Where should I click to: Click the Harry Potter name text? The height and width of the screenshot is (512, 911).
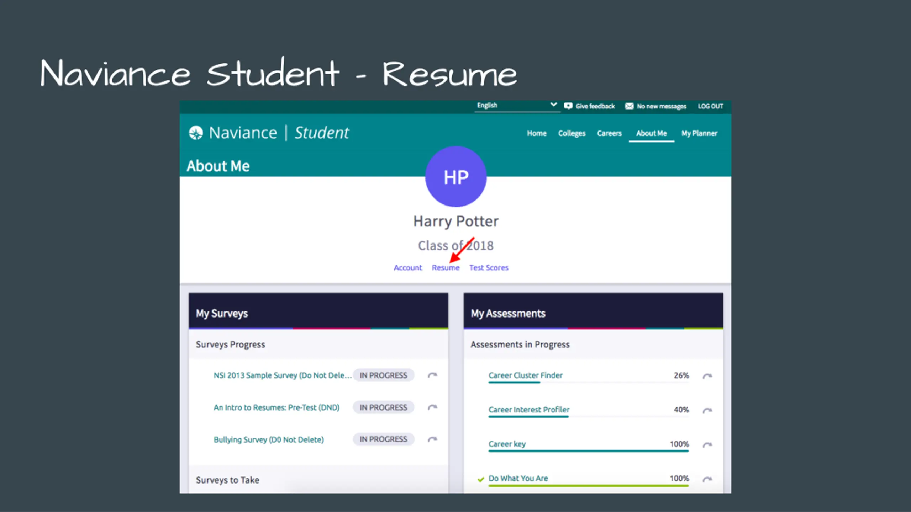coord(456,222)
